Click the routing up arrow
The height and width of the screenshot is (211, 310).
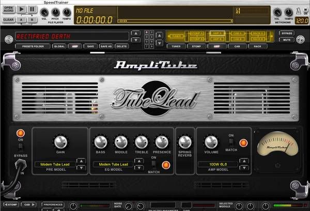point(160,35)
